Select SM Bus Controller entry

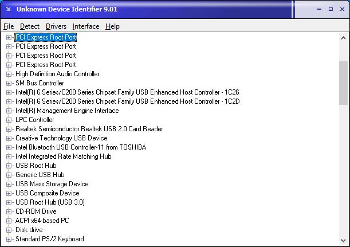(x=40, y=83)
